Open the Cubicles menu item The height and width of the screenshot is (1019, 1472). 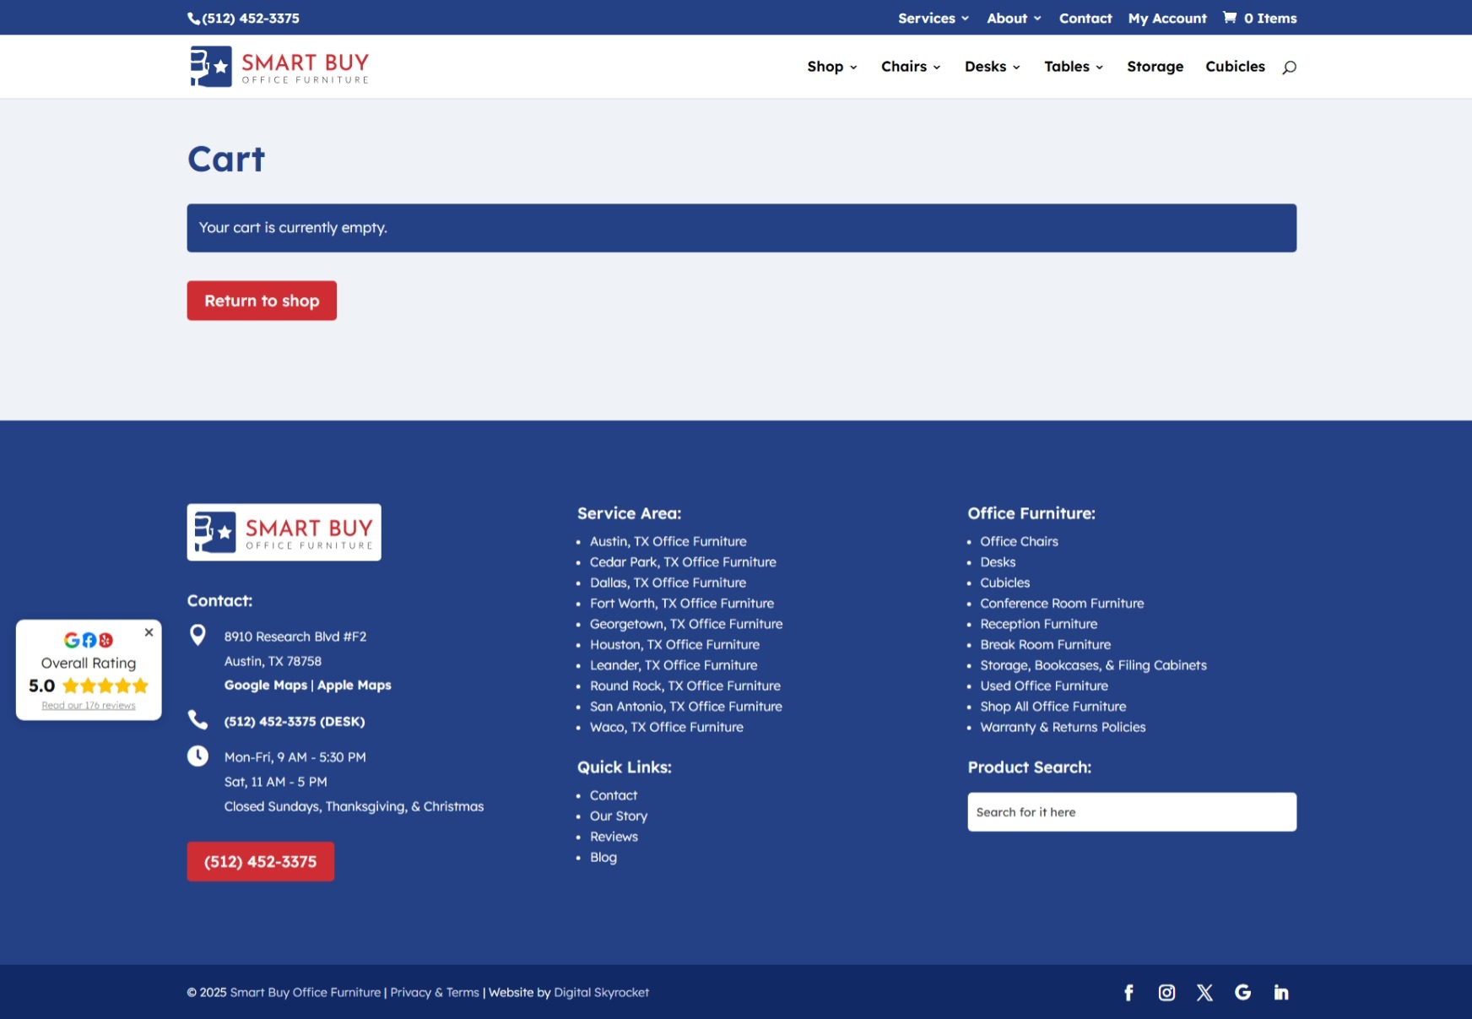pos(1235,67)
